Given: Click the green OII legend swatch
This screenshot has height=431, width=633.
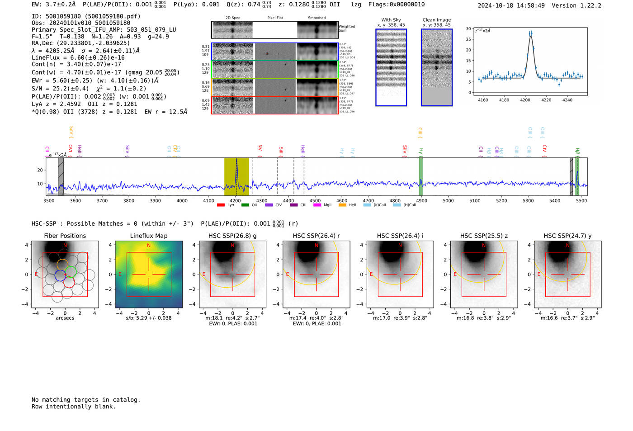Looking at the screenshot, I should pos(245,205).
